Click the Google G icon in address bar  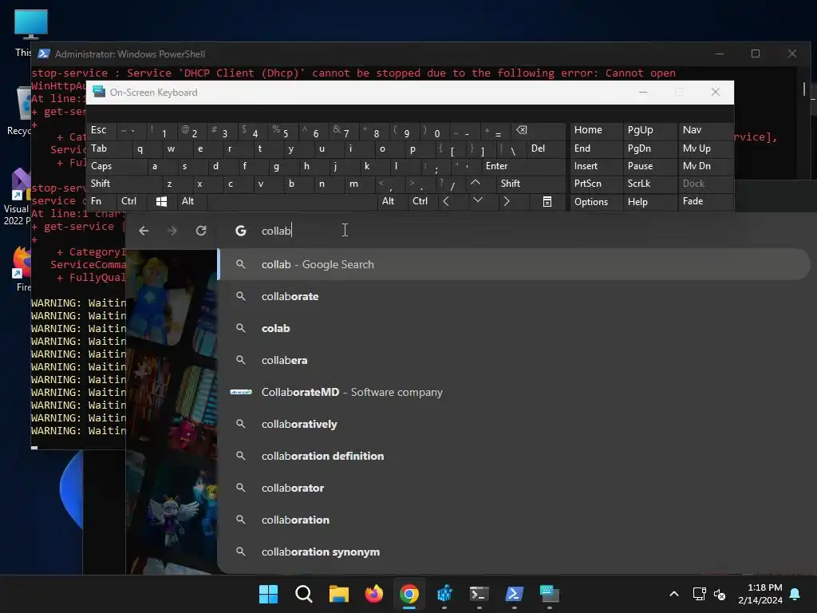pyautogui.click(x=241, y=231)
